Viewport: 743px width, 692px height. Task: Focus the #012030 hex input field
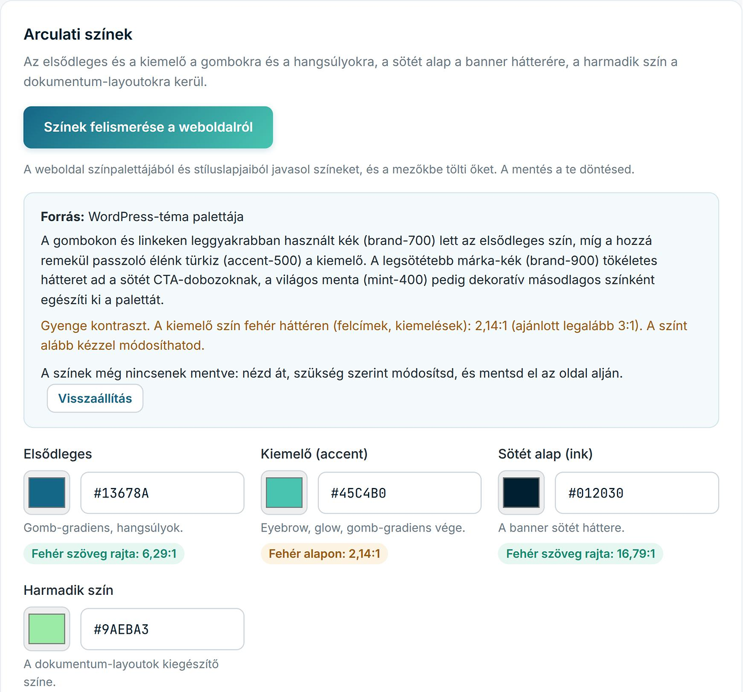(x=637, y=493)
